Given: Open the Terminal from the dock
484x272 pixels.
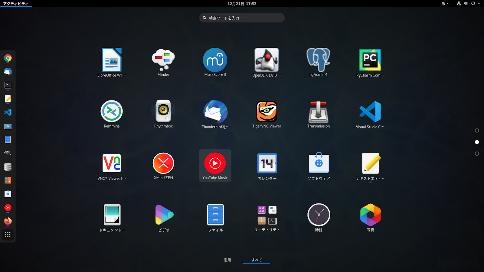Looking at the screenshot, I should pyautogui.click(x=8, y=85).
